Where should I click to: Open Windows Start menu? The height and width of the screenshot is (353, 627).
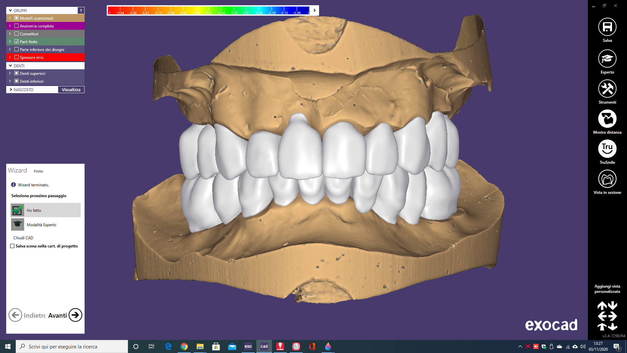click(x=8, y=346)
